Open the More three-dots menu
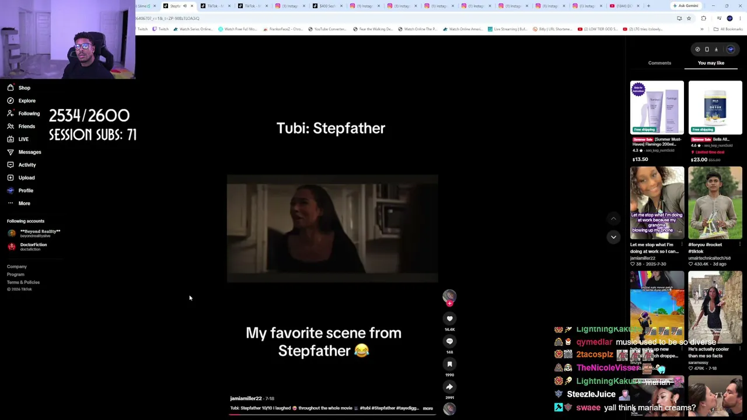The image size is (747, 420). pos(11,203)
